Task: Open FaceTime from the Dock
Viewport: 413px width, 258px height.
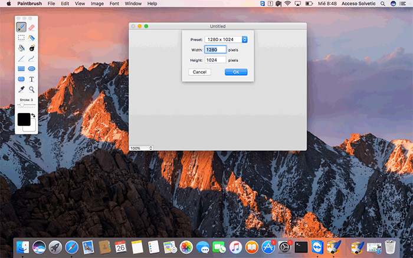Action: [x=219, y=247]
